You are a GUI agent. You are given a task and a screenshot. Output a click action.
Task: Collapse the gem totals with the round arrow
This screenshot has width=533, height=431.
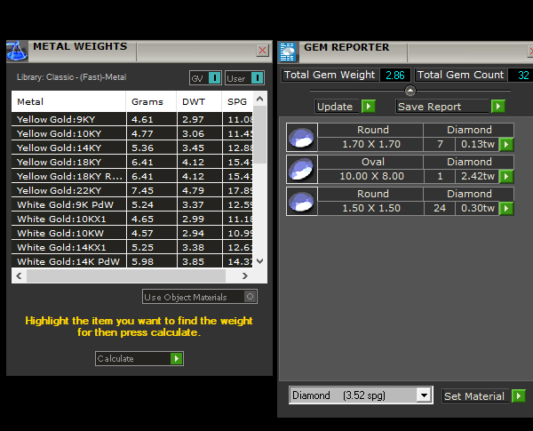[410, 91]
